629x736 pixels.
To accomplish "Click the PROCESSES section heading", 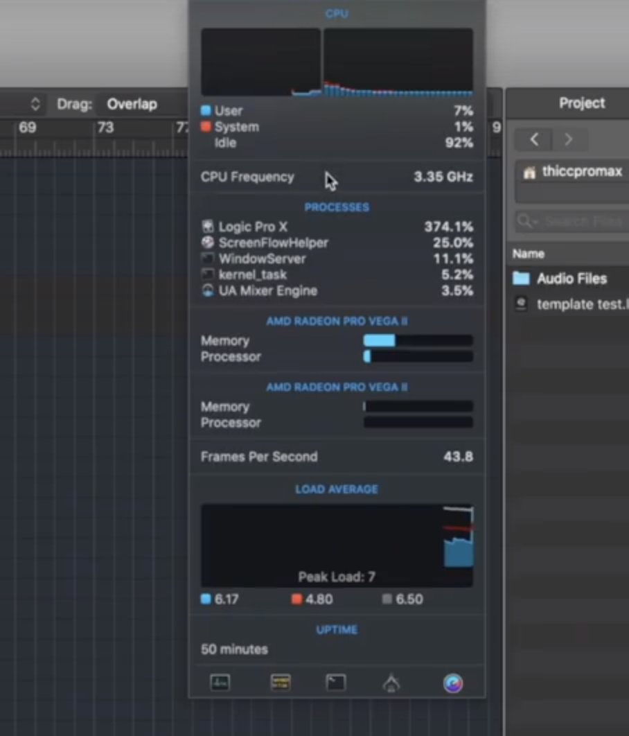I will tap(337, 207).
